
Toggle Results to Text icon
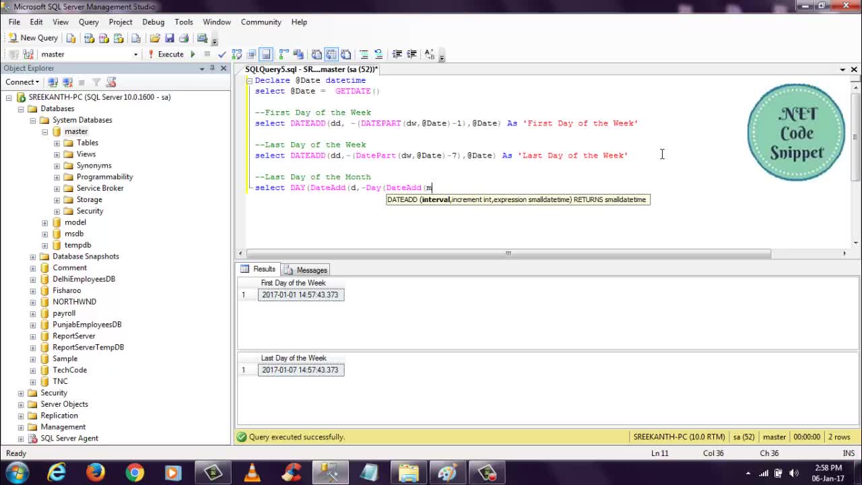pos(317,54)
